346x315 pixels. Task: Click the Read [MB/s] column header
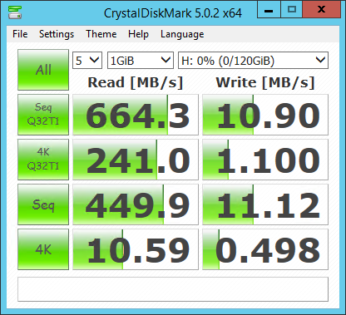[136, 82]
